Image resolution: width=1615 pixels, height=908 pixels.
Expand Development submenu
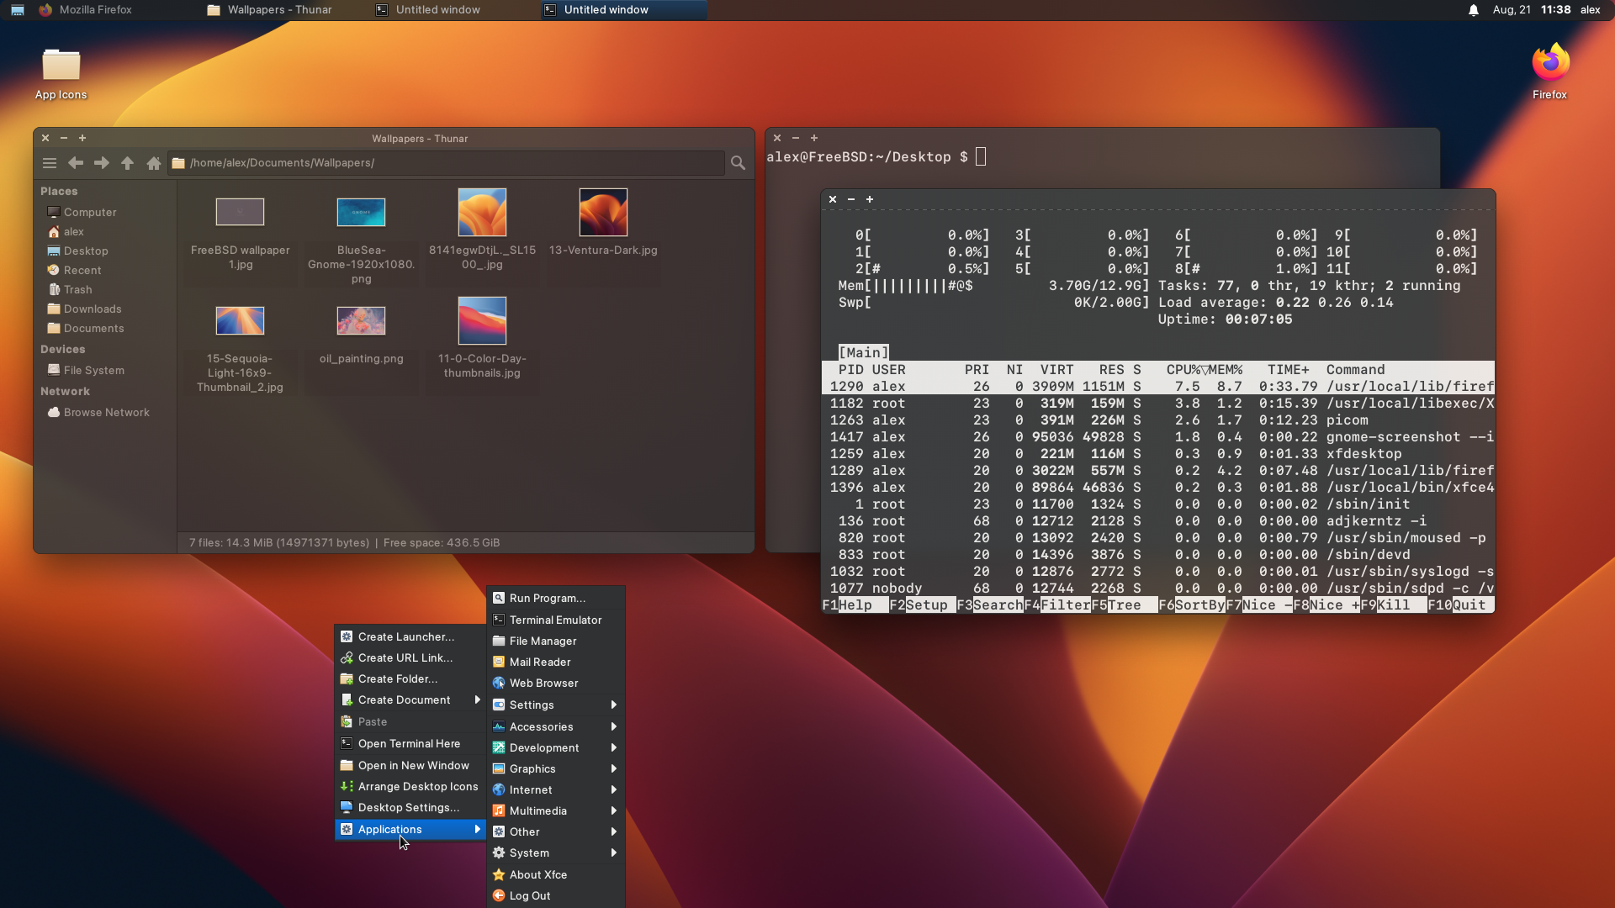556,748
